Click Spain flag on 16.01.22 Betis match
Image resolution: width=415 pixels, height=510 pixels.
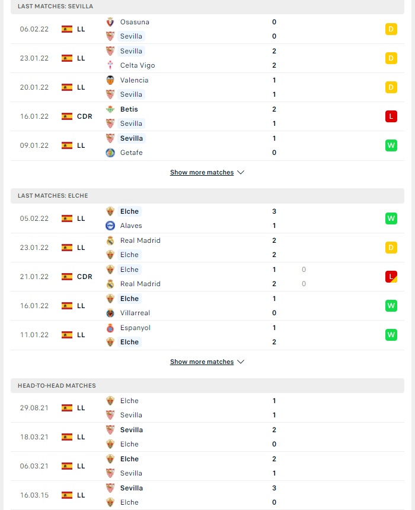click(67, 116)
